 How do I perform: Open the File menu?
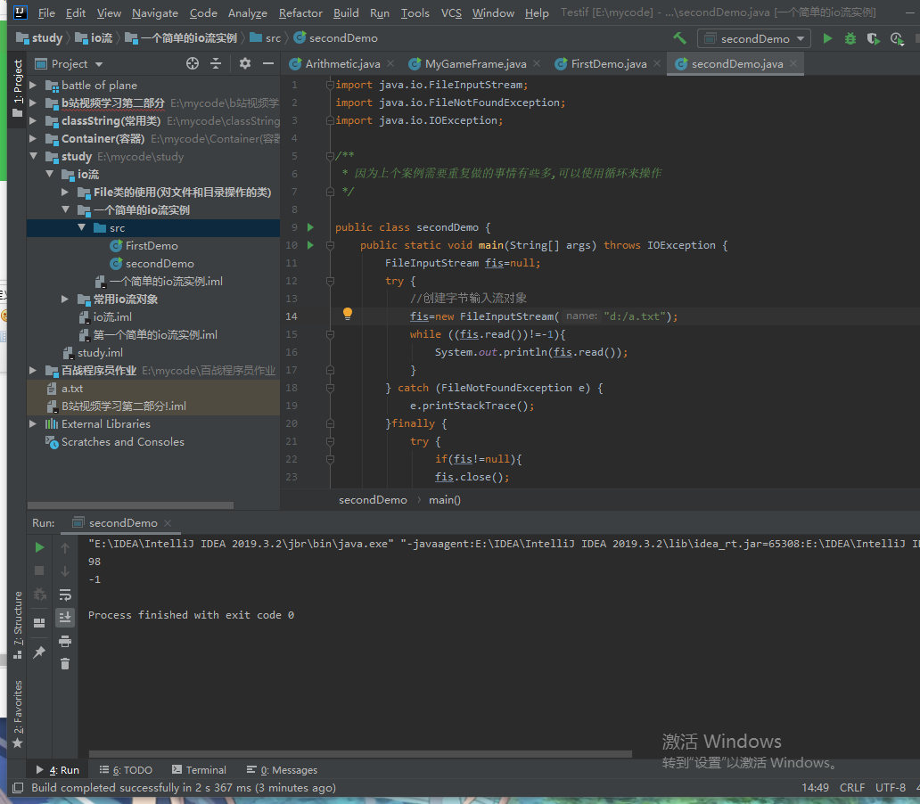point(46,12)
